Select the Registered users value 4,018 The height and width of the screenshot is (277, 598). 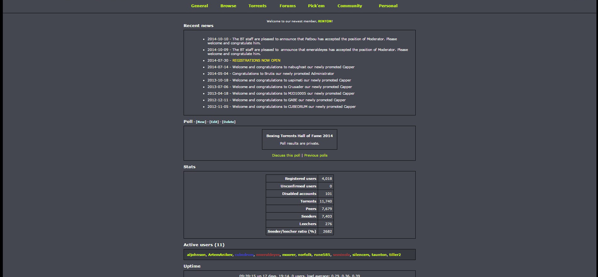click(327, 179)
